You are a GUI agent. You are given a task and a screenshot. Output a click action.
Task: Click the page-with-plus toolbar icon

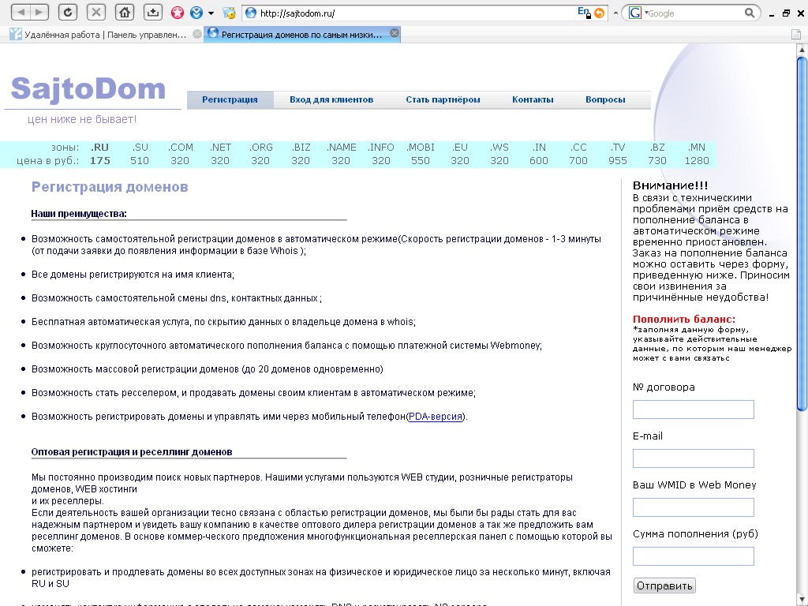151,12
